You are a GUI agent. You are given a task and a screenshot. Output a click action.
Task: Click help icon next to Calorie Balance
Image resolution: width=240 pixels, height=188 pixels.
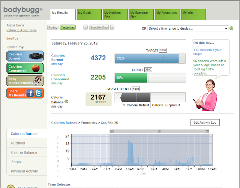tap(66, 101)
